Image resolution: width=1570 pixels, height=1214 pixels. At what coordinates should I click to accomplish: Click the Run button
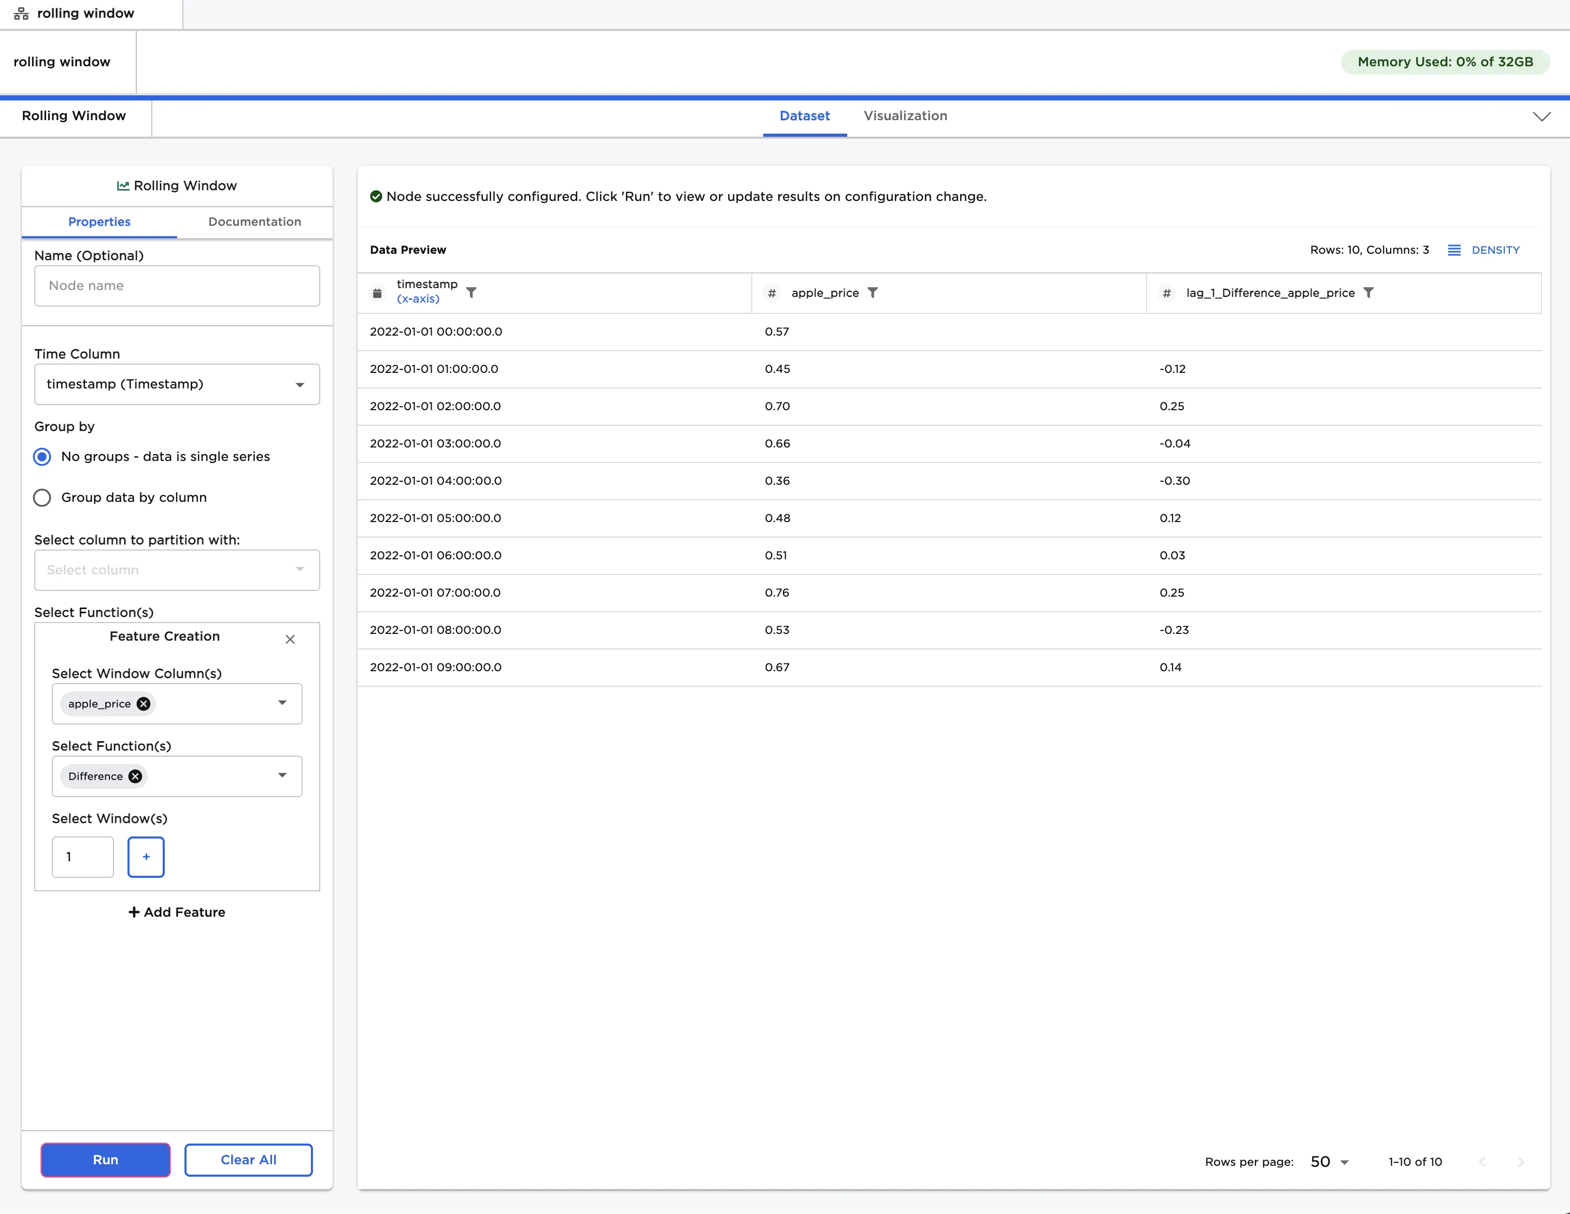coord(105,1160)
